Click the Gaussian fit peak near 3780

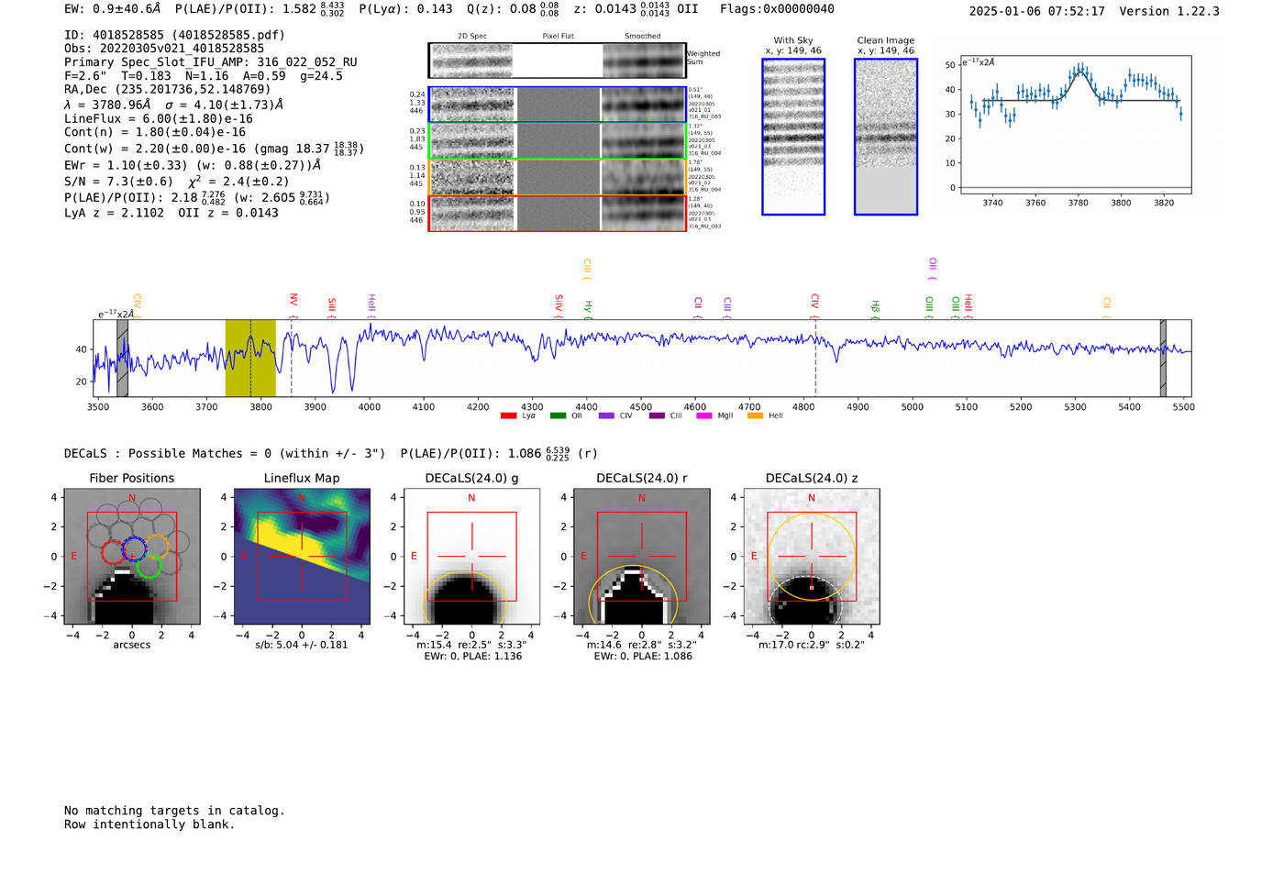tap(1080, 71)
